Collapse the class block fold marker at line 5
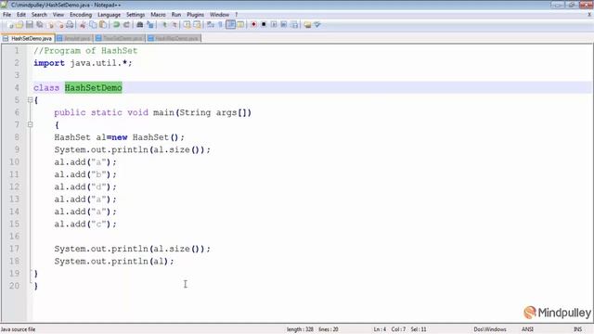 click(x=30, y=100)
